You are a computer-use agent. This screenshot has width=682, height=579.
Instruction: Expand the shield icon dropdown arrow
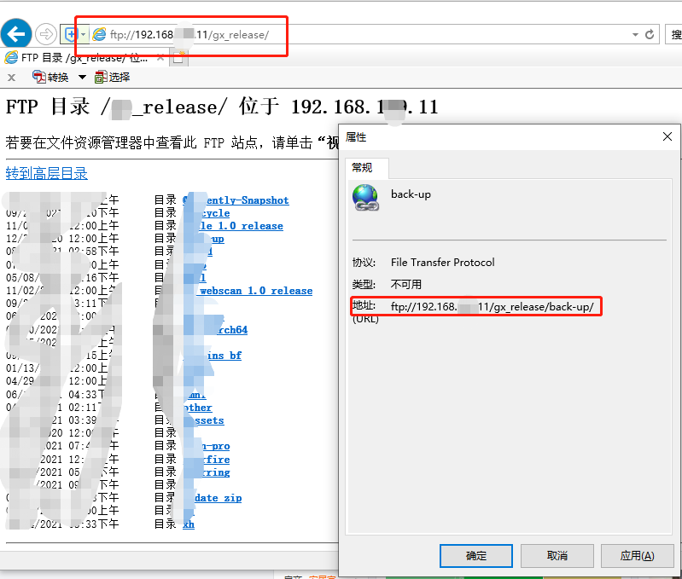(83, 34)
